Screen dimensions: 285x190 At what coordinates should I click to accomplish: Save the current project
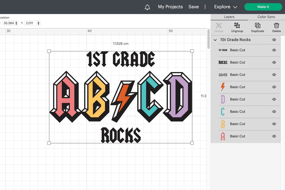[193, 7]
